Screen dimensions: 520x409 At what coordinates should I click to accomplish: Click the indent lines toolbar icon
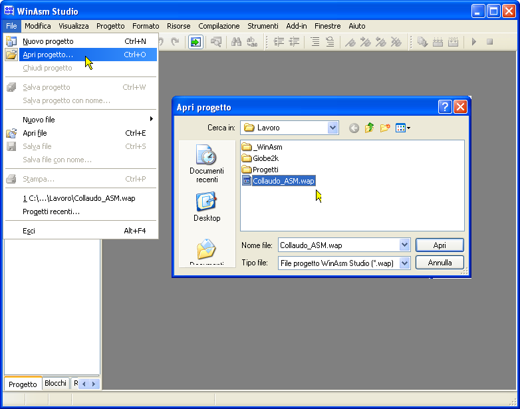point(279,42)
